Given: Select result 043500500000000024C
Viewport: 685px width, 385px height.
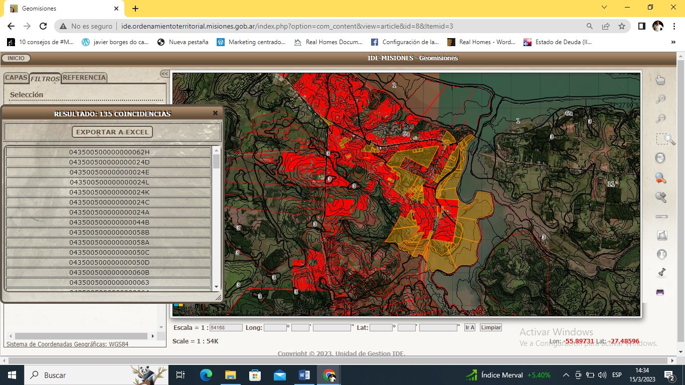Looking at the screenshot, I should 109,202.
